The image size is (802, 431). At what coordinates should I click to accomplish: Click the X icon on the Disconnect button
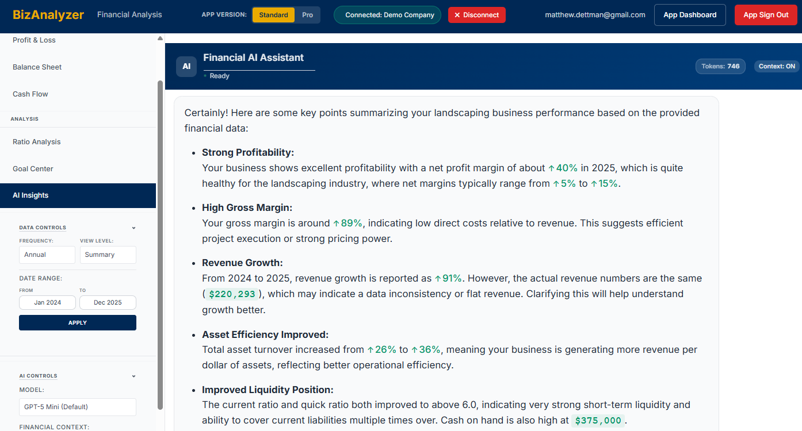click(x=457, y=15)
